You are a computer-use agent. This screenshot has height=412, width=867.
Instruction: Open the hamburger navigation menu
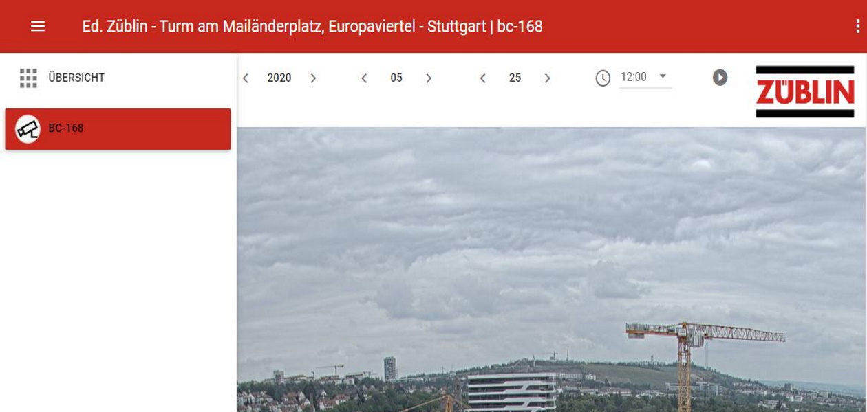[x=38, y=26]
